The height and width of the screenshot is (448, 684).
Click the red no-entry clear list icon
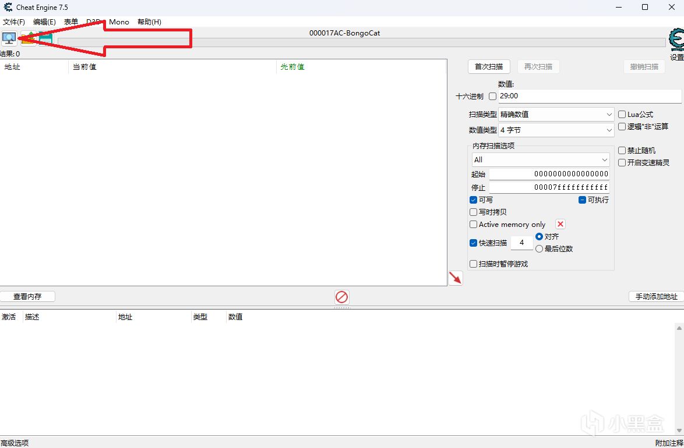(x=341, y=297)
